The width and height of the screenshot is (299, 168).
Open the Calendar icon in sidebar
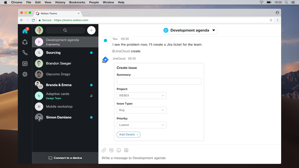[x=25, y=63]
